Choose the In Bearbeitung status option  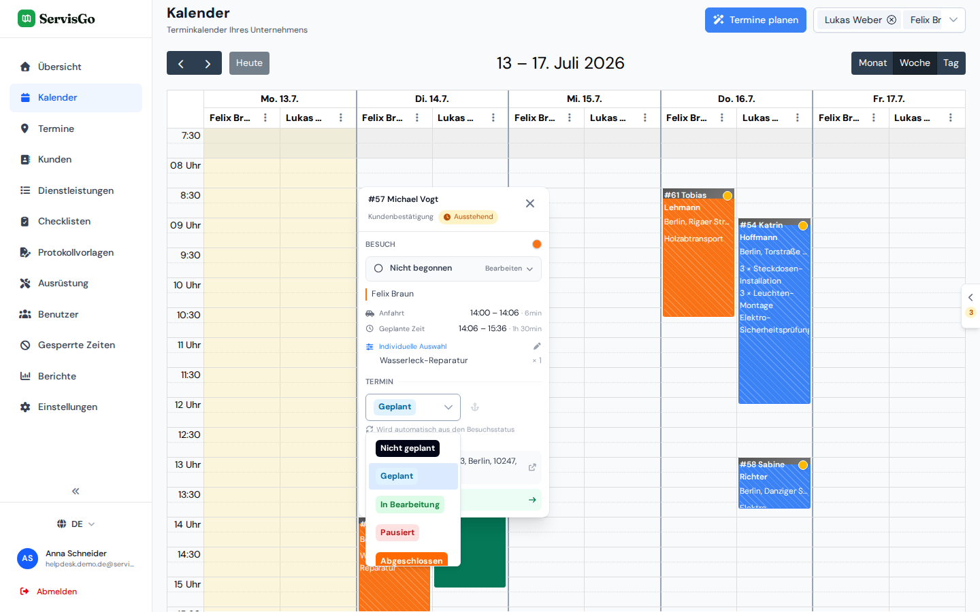pyautogui.click(x=410, y=505)
